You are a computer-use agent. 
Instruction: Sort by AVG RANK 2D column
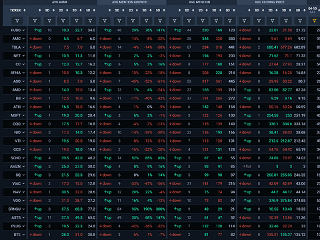click(67, 11)
